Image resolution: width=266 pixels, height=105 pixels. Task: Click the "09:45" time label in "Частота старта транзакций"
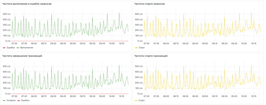coord(234,96)
